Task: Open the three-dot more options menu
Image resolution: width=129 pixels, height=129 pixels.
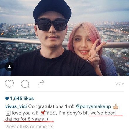Action: (x=120, y=84)
